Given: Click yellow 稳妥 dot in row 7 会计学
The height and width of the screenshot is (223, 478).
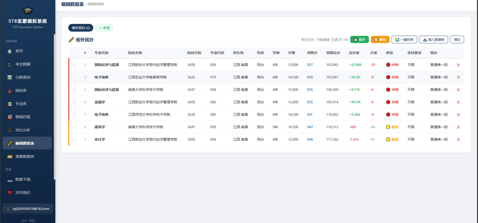Looking at the screenshot, I should point(388,140).
